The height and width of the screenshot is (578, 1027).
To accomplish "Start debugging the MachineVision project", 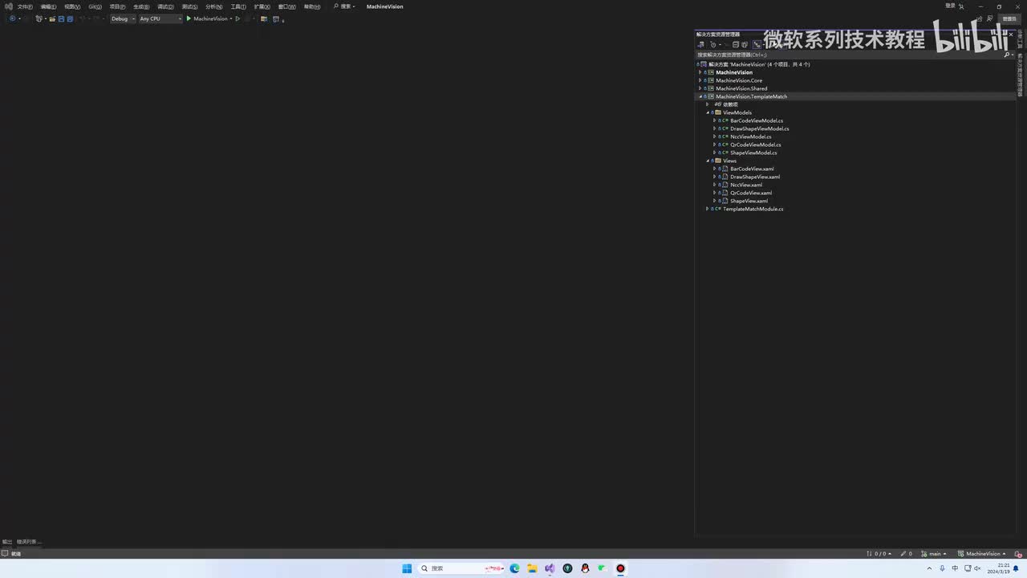I will point(209,18).
